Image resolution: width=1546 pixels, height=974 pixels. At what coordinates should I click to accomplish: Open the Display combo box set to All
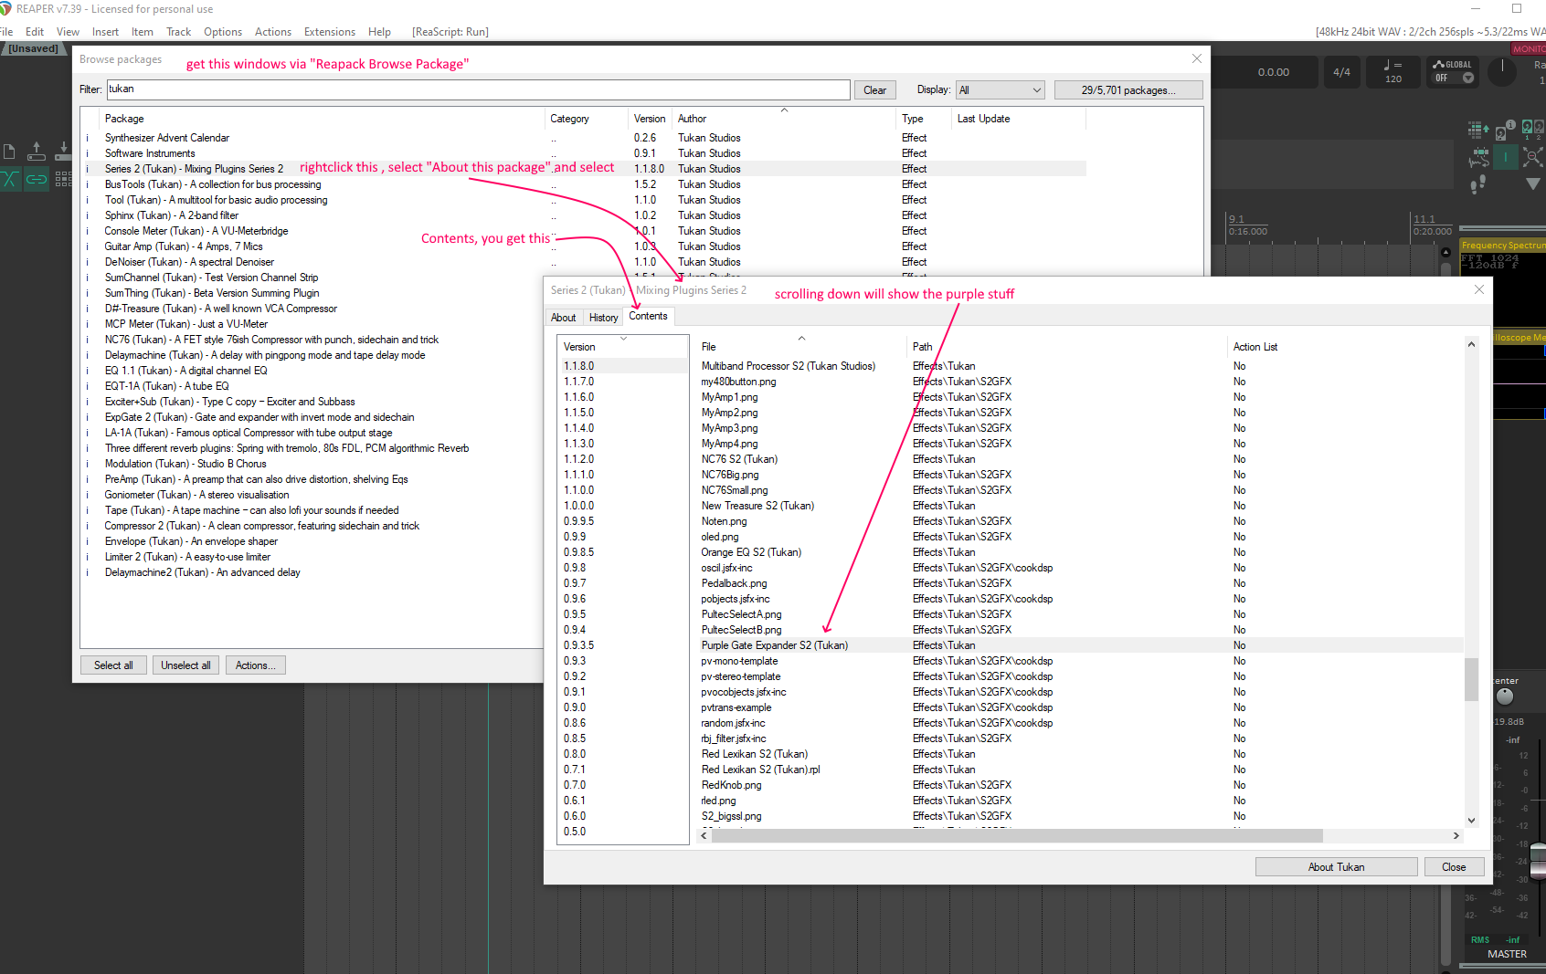click(1000, 90)
